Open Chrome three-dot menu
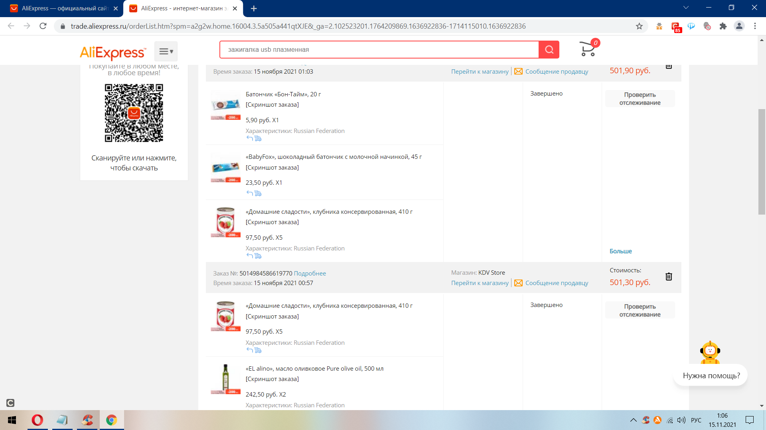 tap(755, 26)
